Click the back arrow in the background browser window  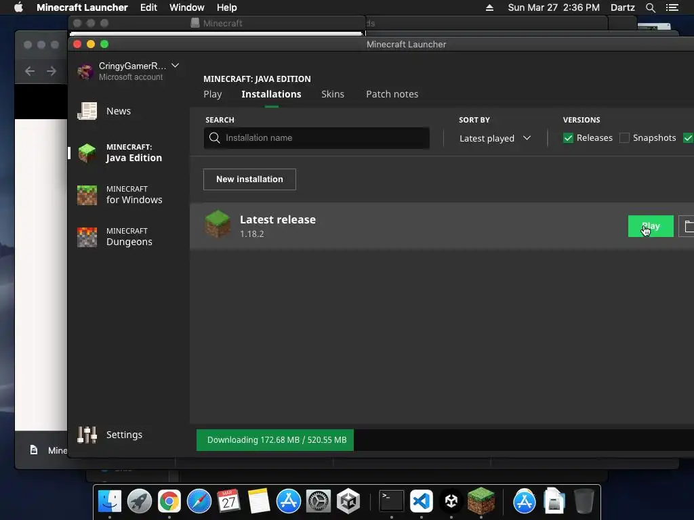point(30,71)
